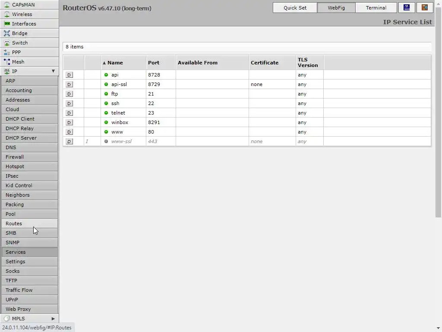Click the Bridge menu icon
The image size is (442, 332).
click(x=7, y=33)
